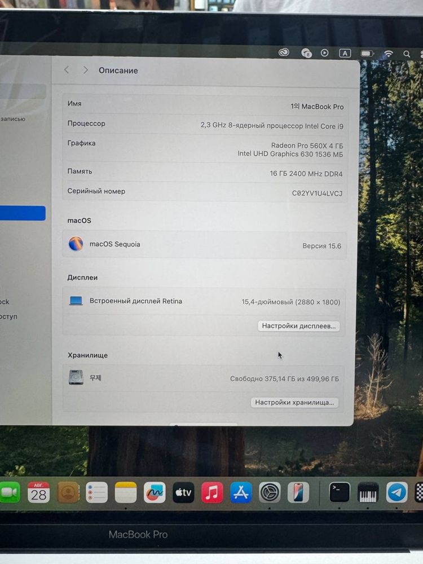Click the 'macOS Sequoia' row label
423x564 pixels.
point(114,244)
